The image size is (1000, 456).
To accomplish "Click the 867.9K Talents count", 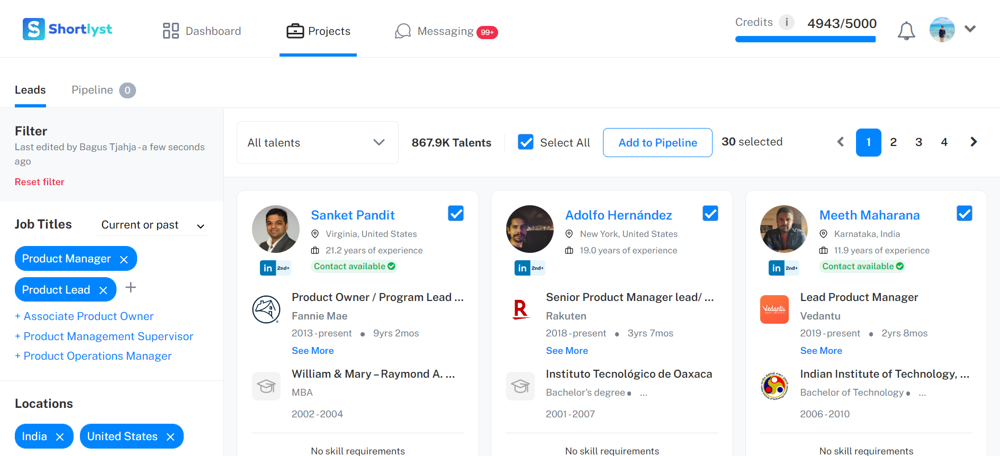I will (x=452, y=143).
